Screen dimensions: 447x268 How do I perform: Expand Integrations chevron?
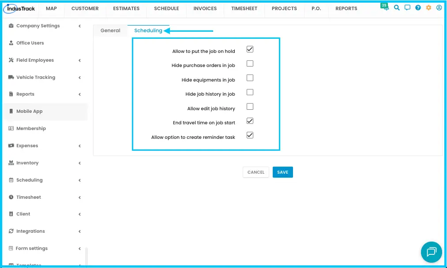80,231
